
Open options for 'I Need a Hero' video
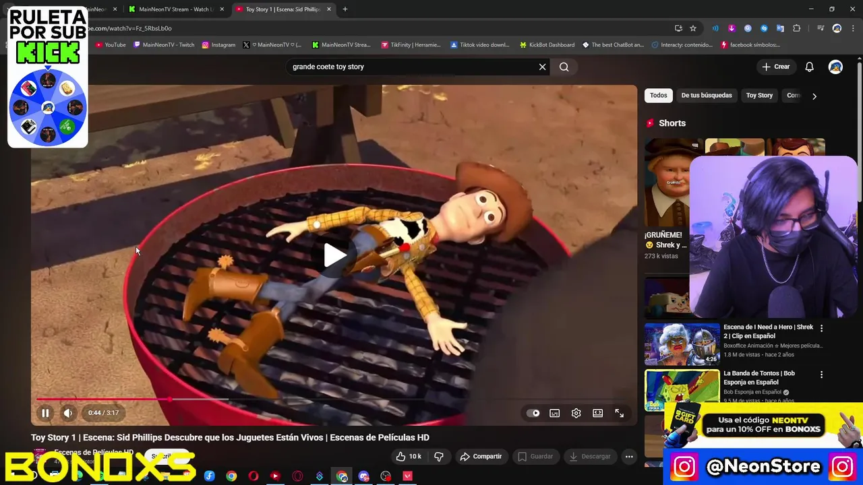[x=821, y=328]
